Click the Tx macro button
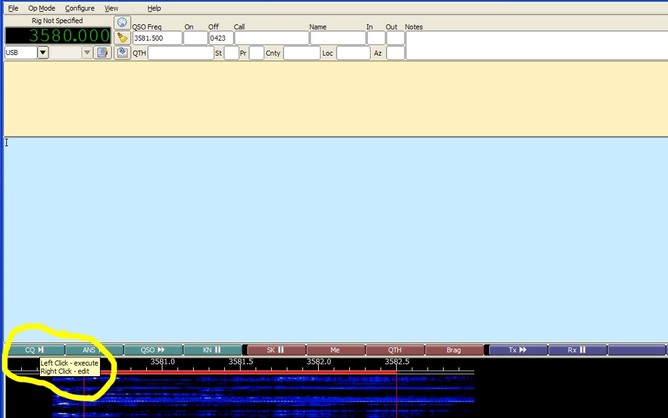 [518, 350]
